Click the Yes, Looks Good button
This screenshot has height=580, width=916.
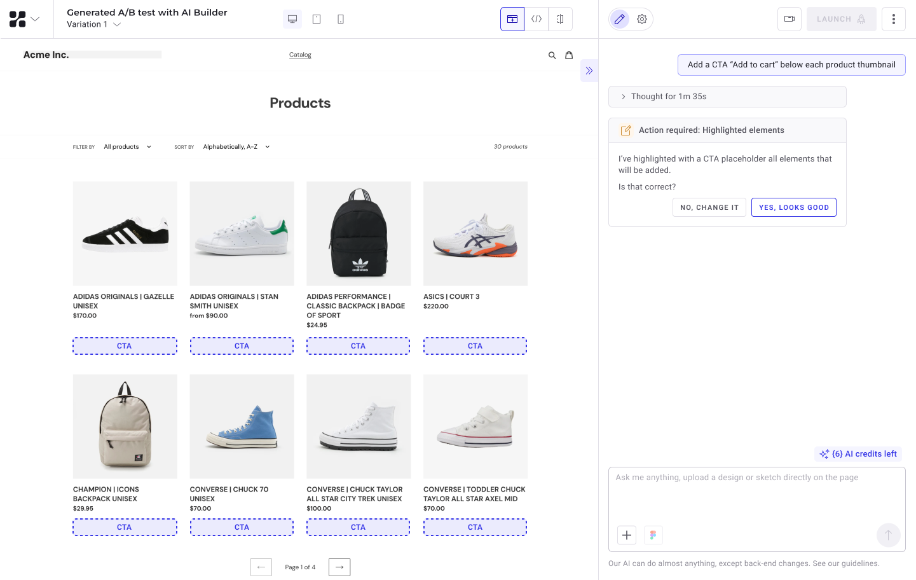(x=794, y=207)
